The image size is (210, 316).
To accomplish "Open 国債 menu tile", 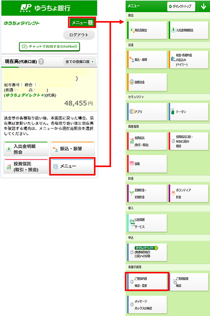I will tap(147, 164).
